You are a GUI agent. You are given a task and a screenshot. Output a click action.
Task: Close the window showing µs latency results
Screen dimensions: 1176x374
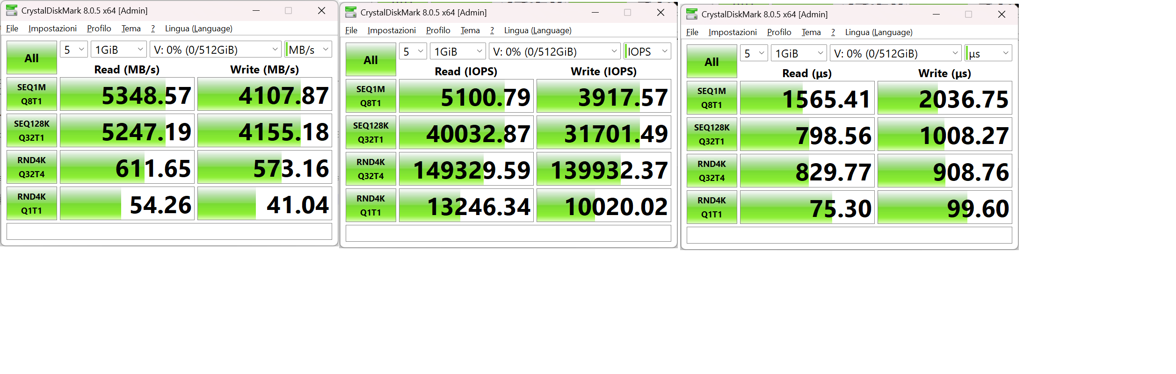(x=1002, y=14)
